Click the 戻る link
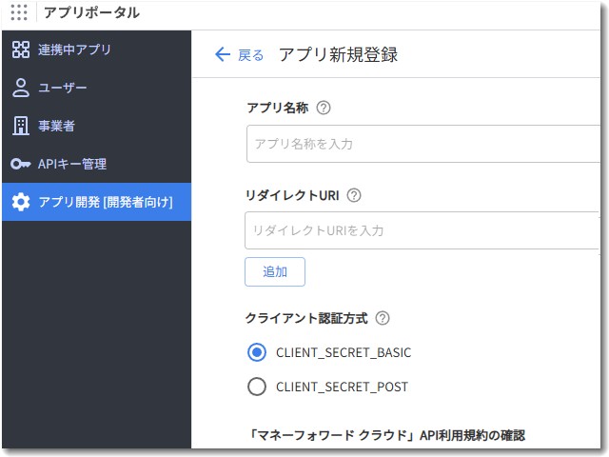 click(x=250, y=55)
